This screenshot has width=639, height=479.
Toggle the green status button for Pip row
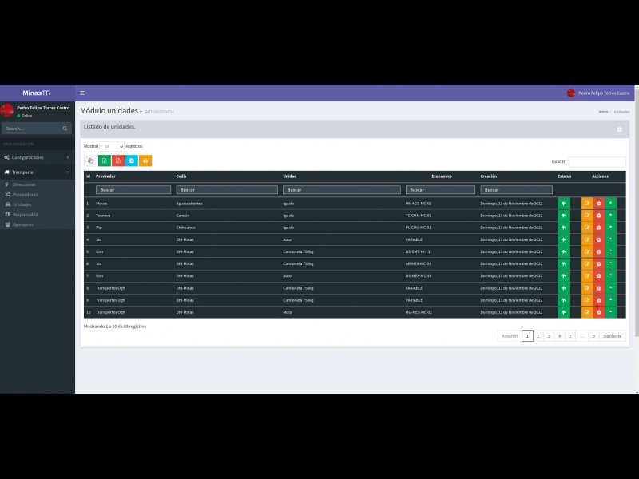(563, 228)
